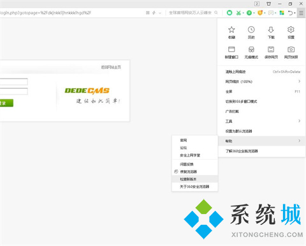Viewport: 306px width, 246px height.
Task: Click the login.php address bar URL
Action: [45, 13]
